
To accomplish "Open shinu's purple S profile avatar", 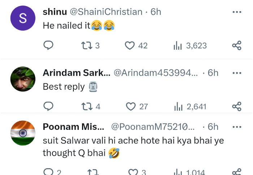I will click(23, 18).
